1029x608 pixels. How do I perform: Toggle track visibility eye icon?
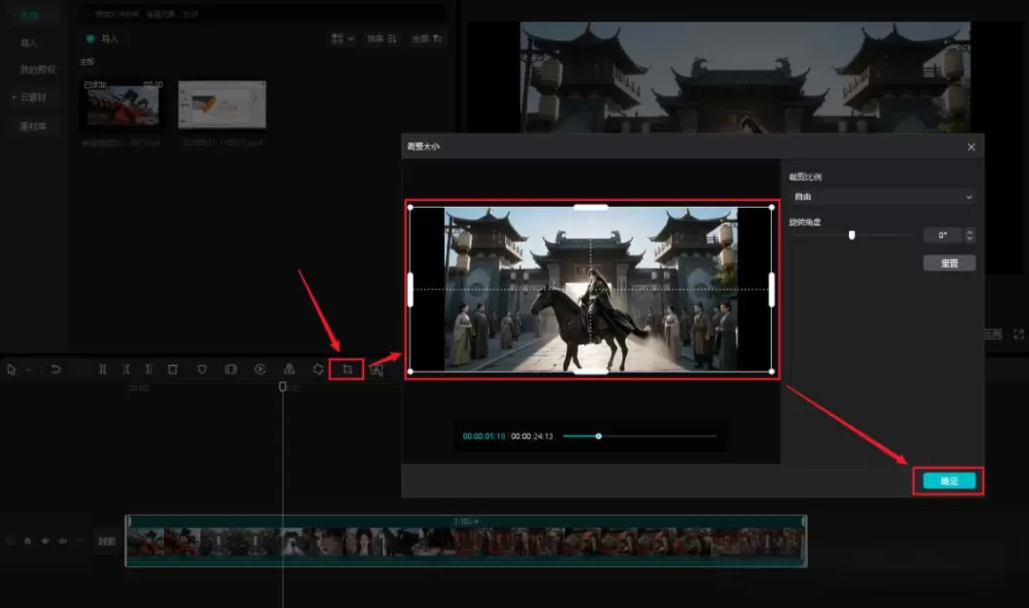coord(46,541)
